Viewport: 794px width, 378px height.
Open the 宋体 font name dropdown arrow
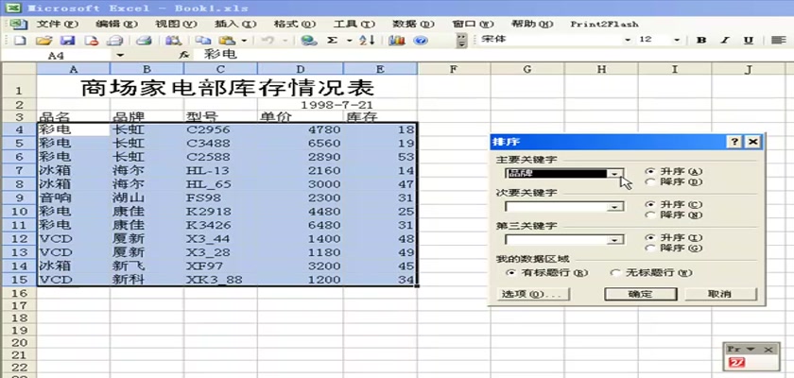tap(628, 41)
